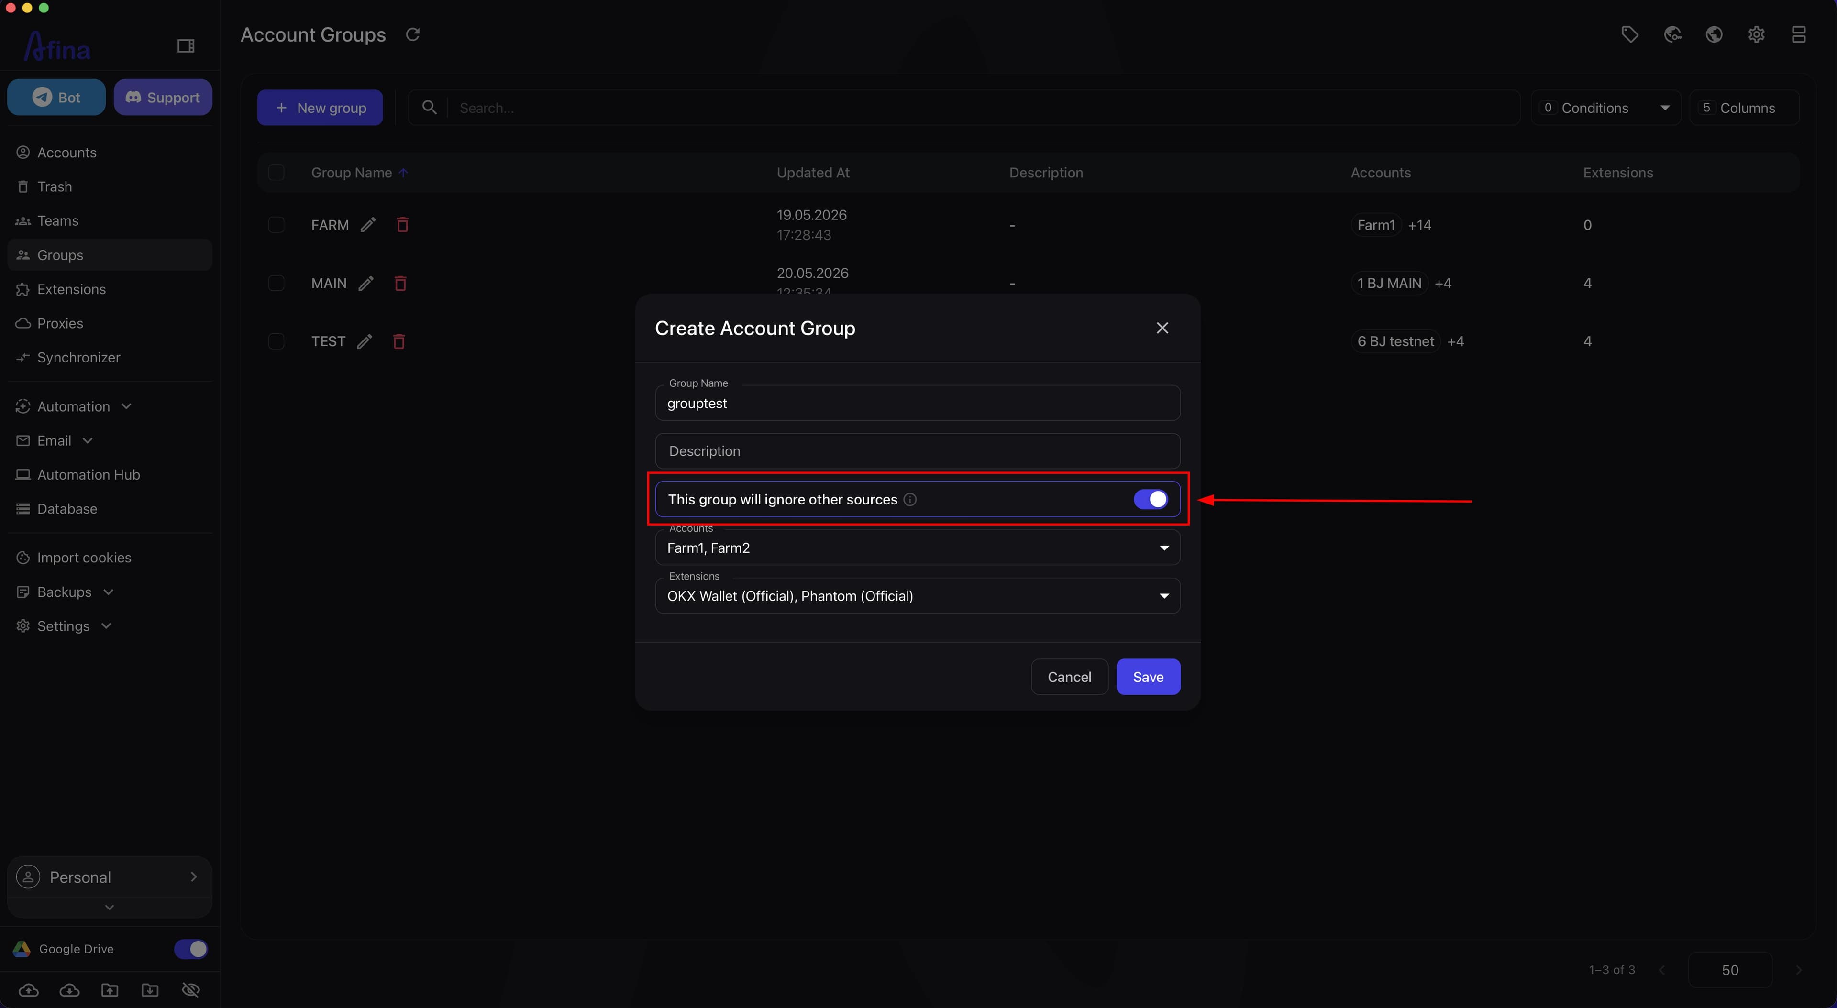Edit the FARM group with pencil icon

368,225
